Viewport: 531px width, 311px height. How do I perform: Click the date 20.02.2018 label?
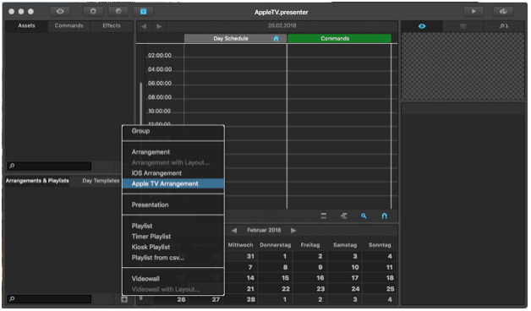tap(282, 25)
